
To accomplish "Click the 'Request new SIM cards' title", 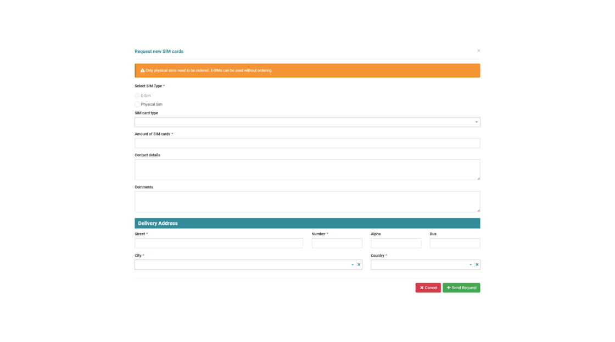I will (x=159, y=52).
